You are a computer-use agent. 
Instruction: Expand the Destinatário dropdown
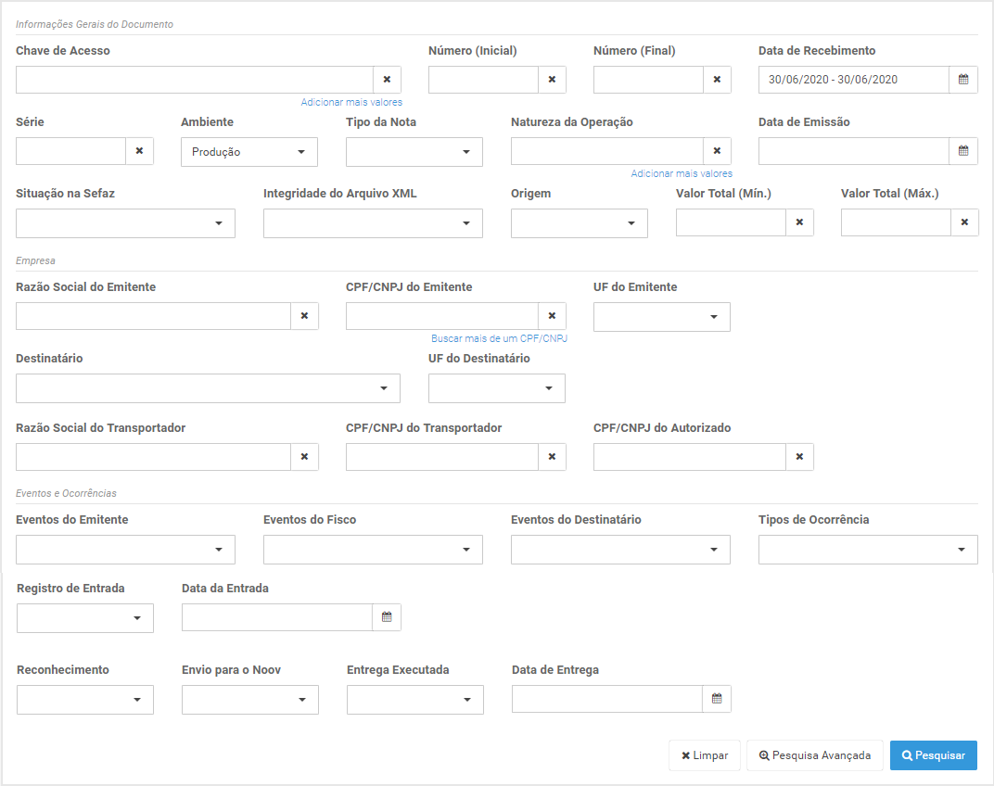tap(208, 388)
